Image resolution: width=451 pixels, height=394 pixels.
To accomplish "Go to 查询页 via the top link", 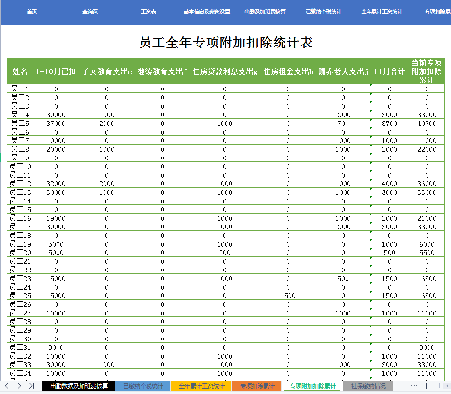I will pyautogui.click(x=89, y=11).
